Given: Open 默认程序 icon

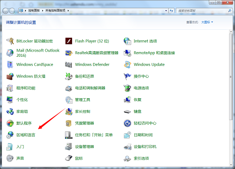Looking at the screenshot, I should pos(10,123).
